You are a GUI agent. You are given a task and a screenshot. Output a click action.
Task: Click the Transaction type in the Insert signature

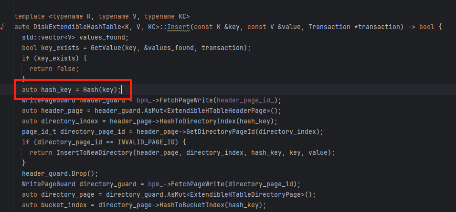tap(329, 26)
